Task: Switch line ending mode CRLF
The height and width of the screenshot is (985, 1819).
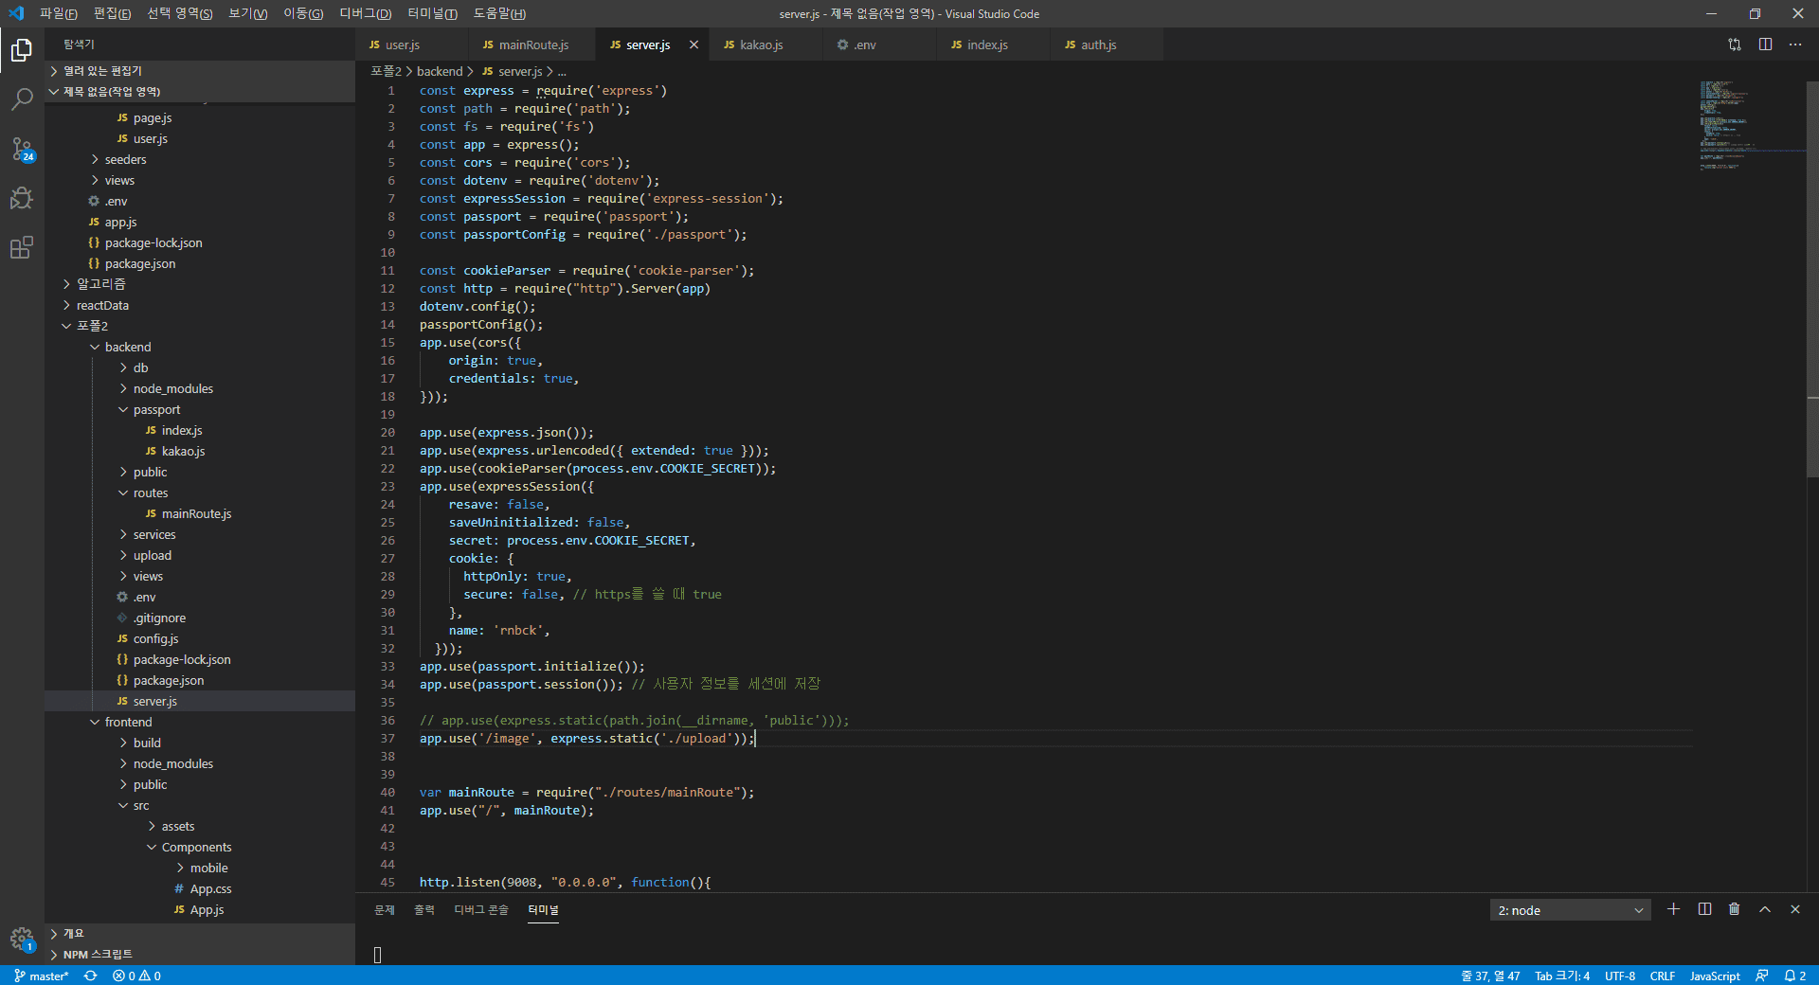Action: (1662, 976)
